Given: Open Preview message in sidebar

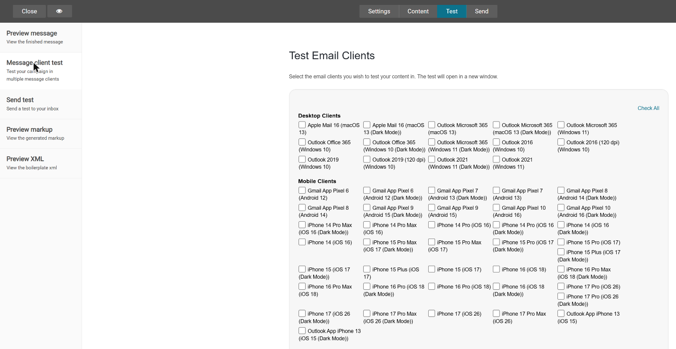Looking at the screenshot, I should click(41, 37).
